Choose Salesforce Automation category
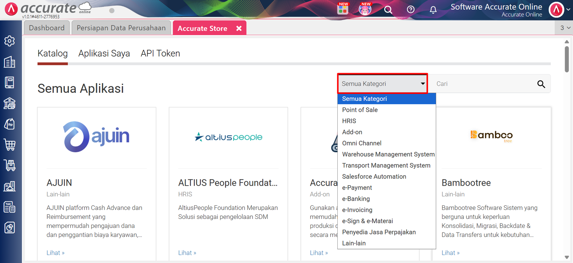Screen dimensions: 573x263 387,176
